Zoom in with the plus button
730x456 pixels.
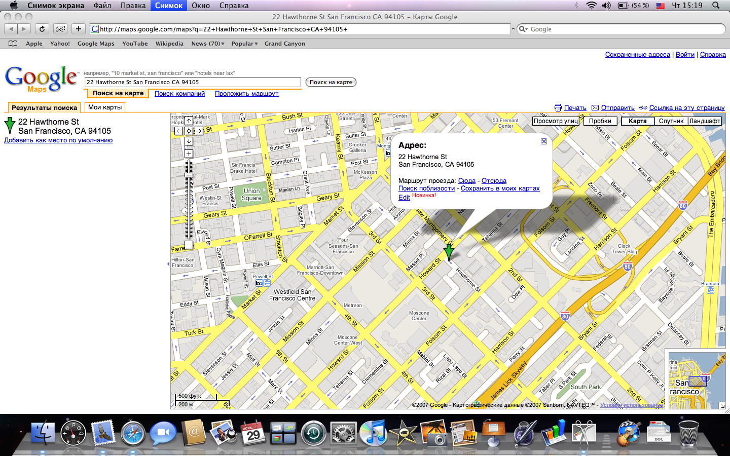point(189,154)
